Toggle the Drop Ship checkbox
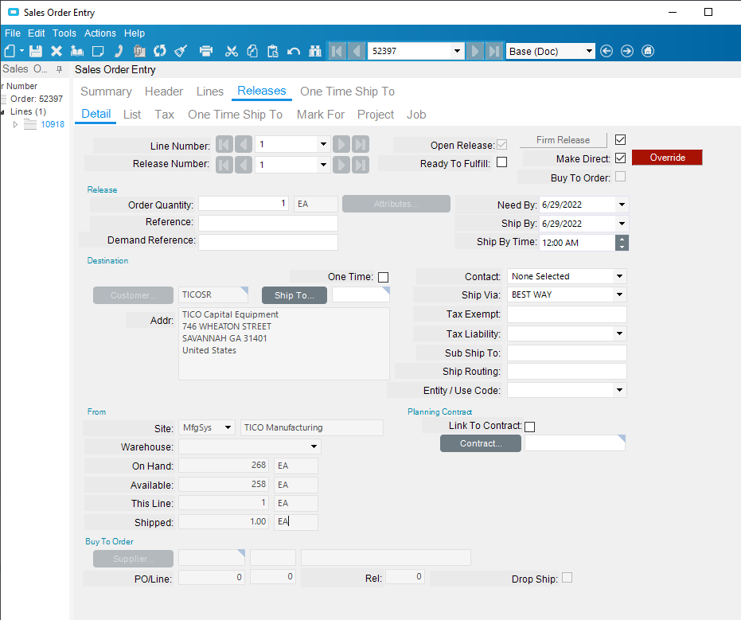The width and height of the screenshot is (741, 620). tap(567, 578)
